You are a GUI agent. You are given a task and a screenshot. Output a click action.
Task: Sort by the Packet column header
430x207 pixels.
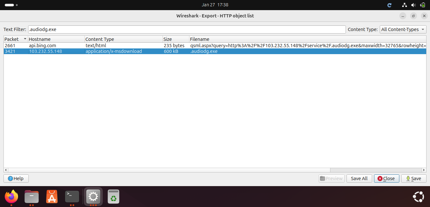pos(15,39)
